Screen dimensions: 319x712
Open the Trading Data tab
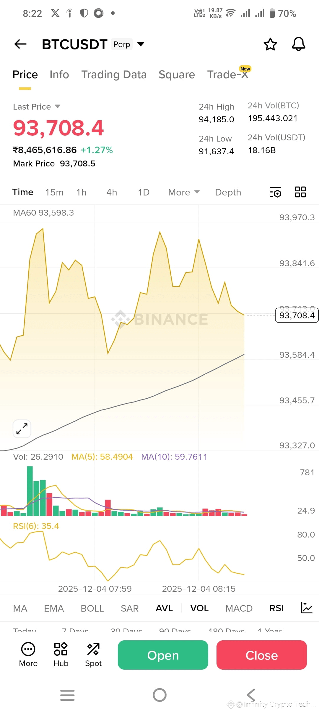click(x=114, y=75)
